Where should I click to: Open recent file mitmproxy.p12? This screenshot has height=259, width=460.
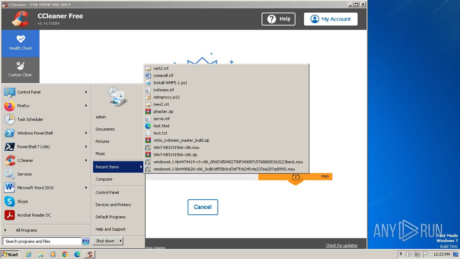pyautogui.click(x=226, y=97)
